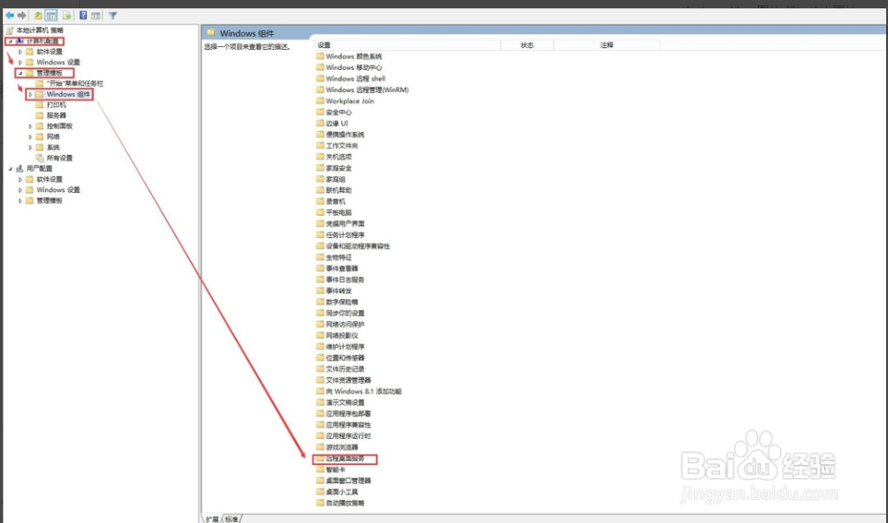888x523 pixels.
Task: Expand the 控制面板 tree node arrow
Action: pyautogui.click(x=30, y=126)
